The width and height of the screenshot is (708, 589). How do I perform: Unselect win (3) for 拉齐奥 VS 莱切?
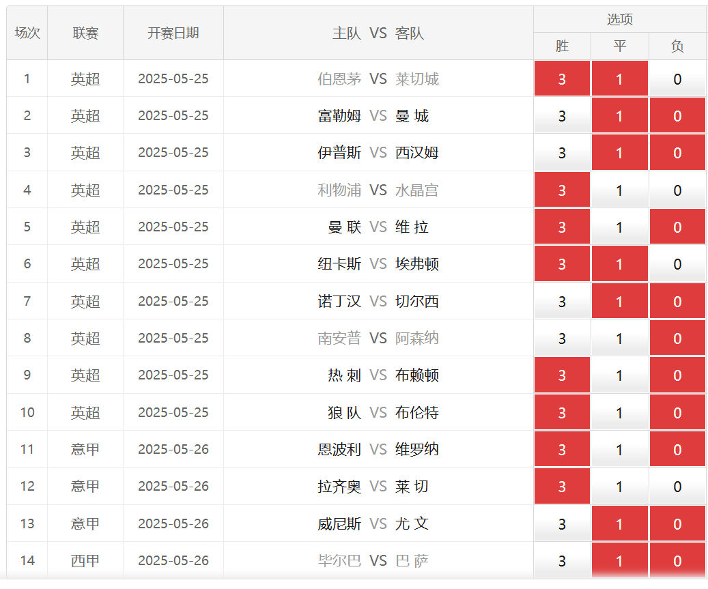coord(562,486)
